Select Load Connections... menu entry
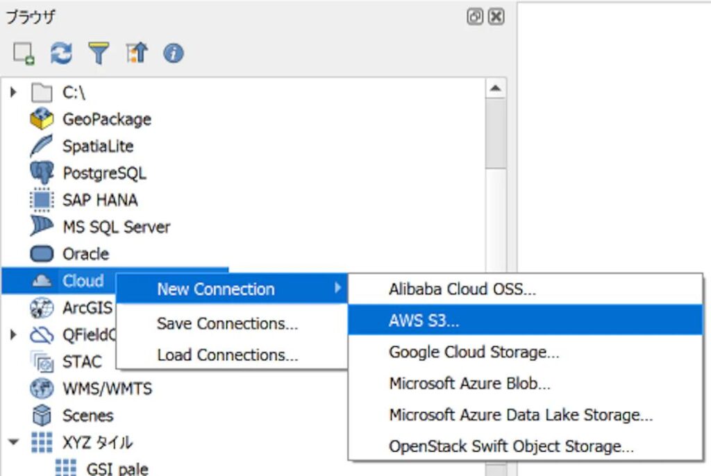The height and width of the screenshot is (476, 711). [x=232, y=355]
